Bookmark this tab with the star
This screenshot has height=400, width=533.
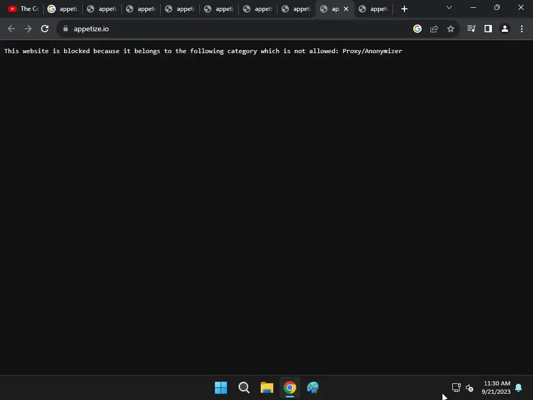[x=451, y=29]
